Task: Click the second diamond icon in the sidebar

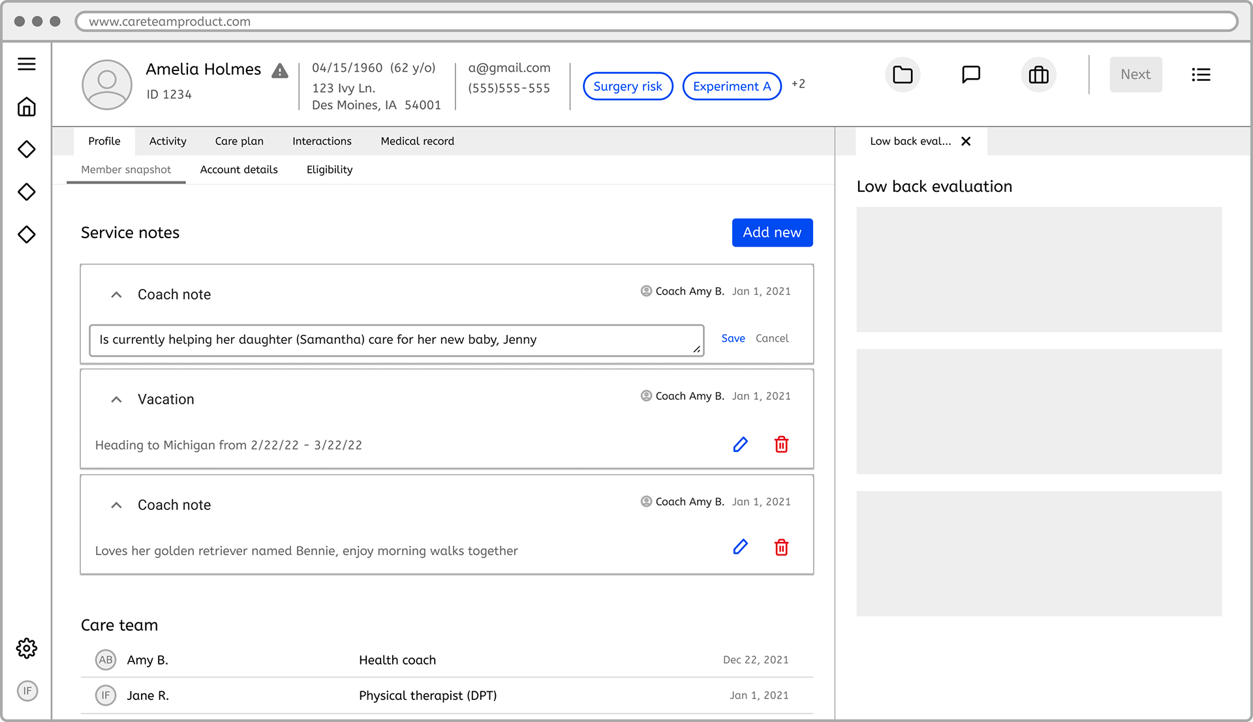Action: pos(27,192)
